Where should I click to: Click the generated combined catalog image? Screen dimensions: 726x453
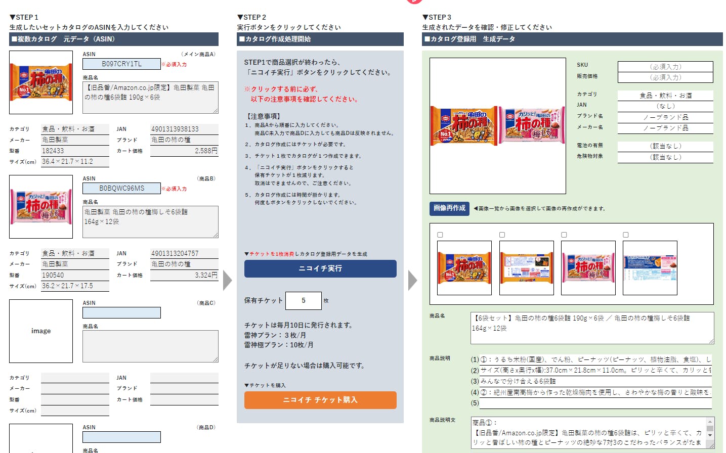click(x=497, y=126)
